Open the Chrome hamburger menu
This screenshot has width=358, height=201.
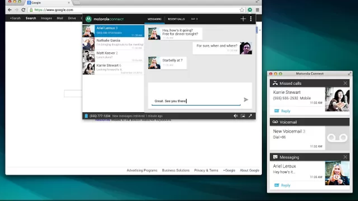tap(257, 10)
